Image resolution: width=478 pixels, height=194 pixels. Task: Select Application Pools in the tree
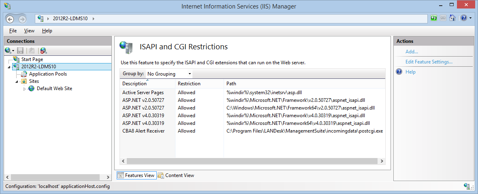[x=48, y=74]
